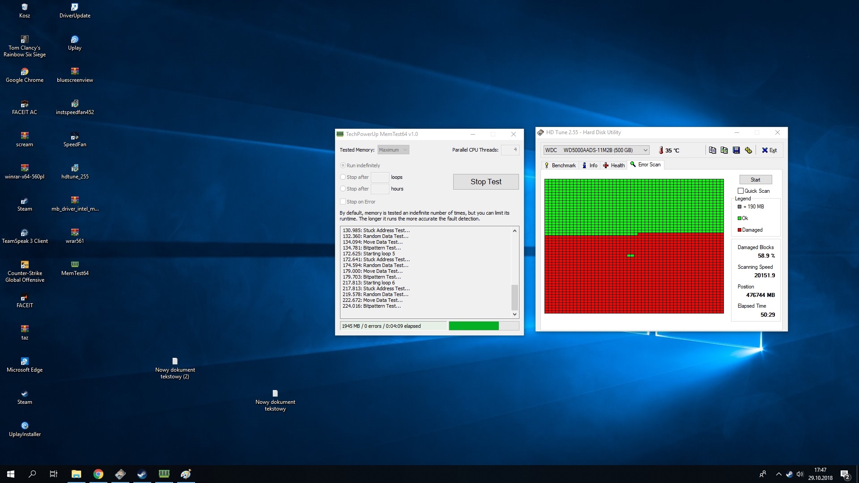Click the red Damaged legend swatch
Viewport: 859px width, 483px height.
[740, 230]
